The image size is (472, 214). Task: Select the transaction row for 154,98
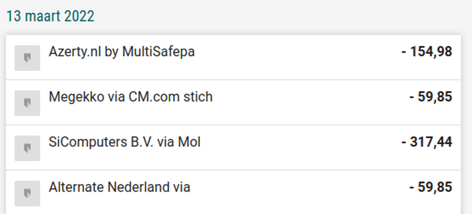point(233,57)
